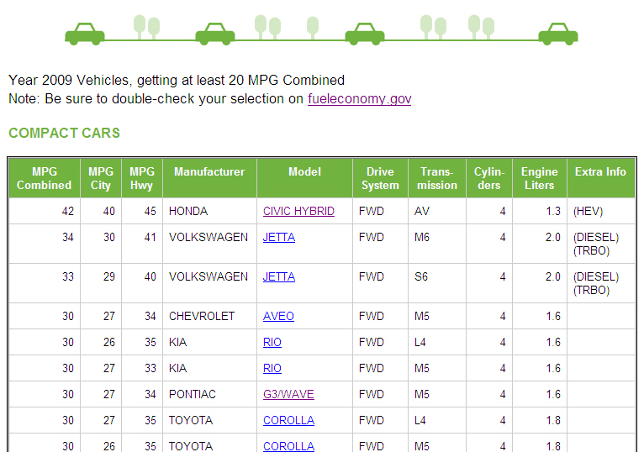Select KIA in the Rio M5 row
The image size is (644, 452).
coord(178,368)
